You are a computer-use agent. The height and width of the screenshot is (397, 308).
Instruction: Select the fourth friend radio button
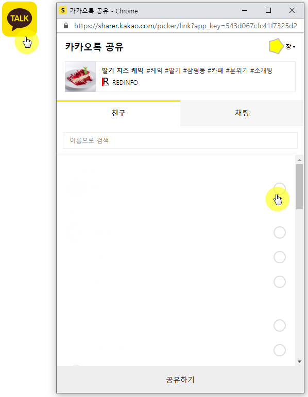(x=280, y=281)
